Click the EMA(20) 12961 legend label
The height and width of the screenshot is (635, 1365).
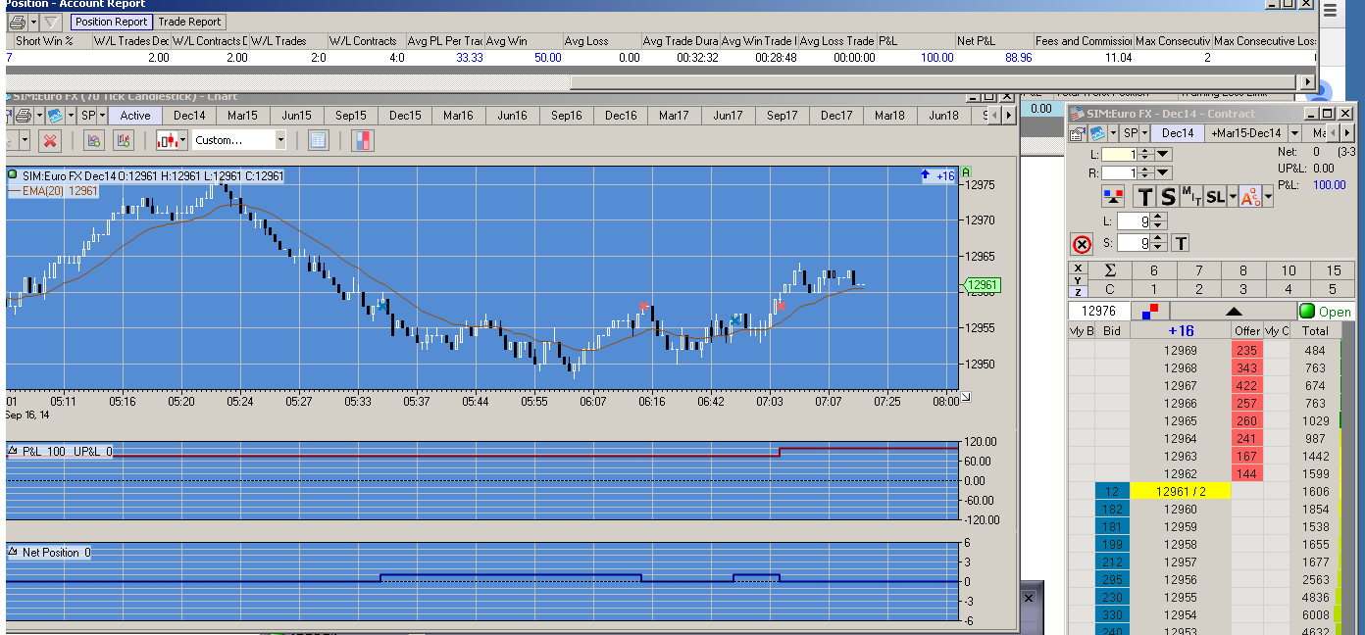53,191
